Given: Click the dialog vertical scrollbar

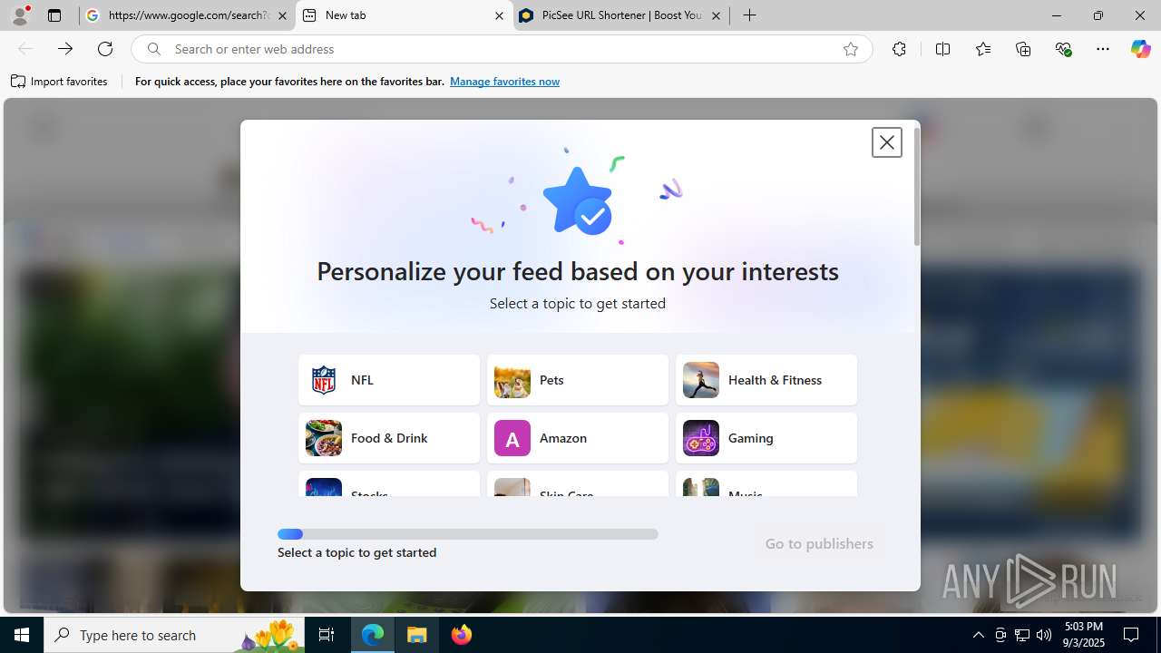Looking at the screenshot, I should (x=917, y=186).
